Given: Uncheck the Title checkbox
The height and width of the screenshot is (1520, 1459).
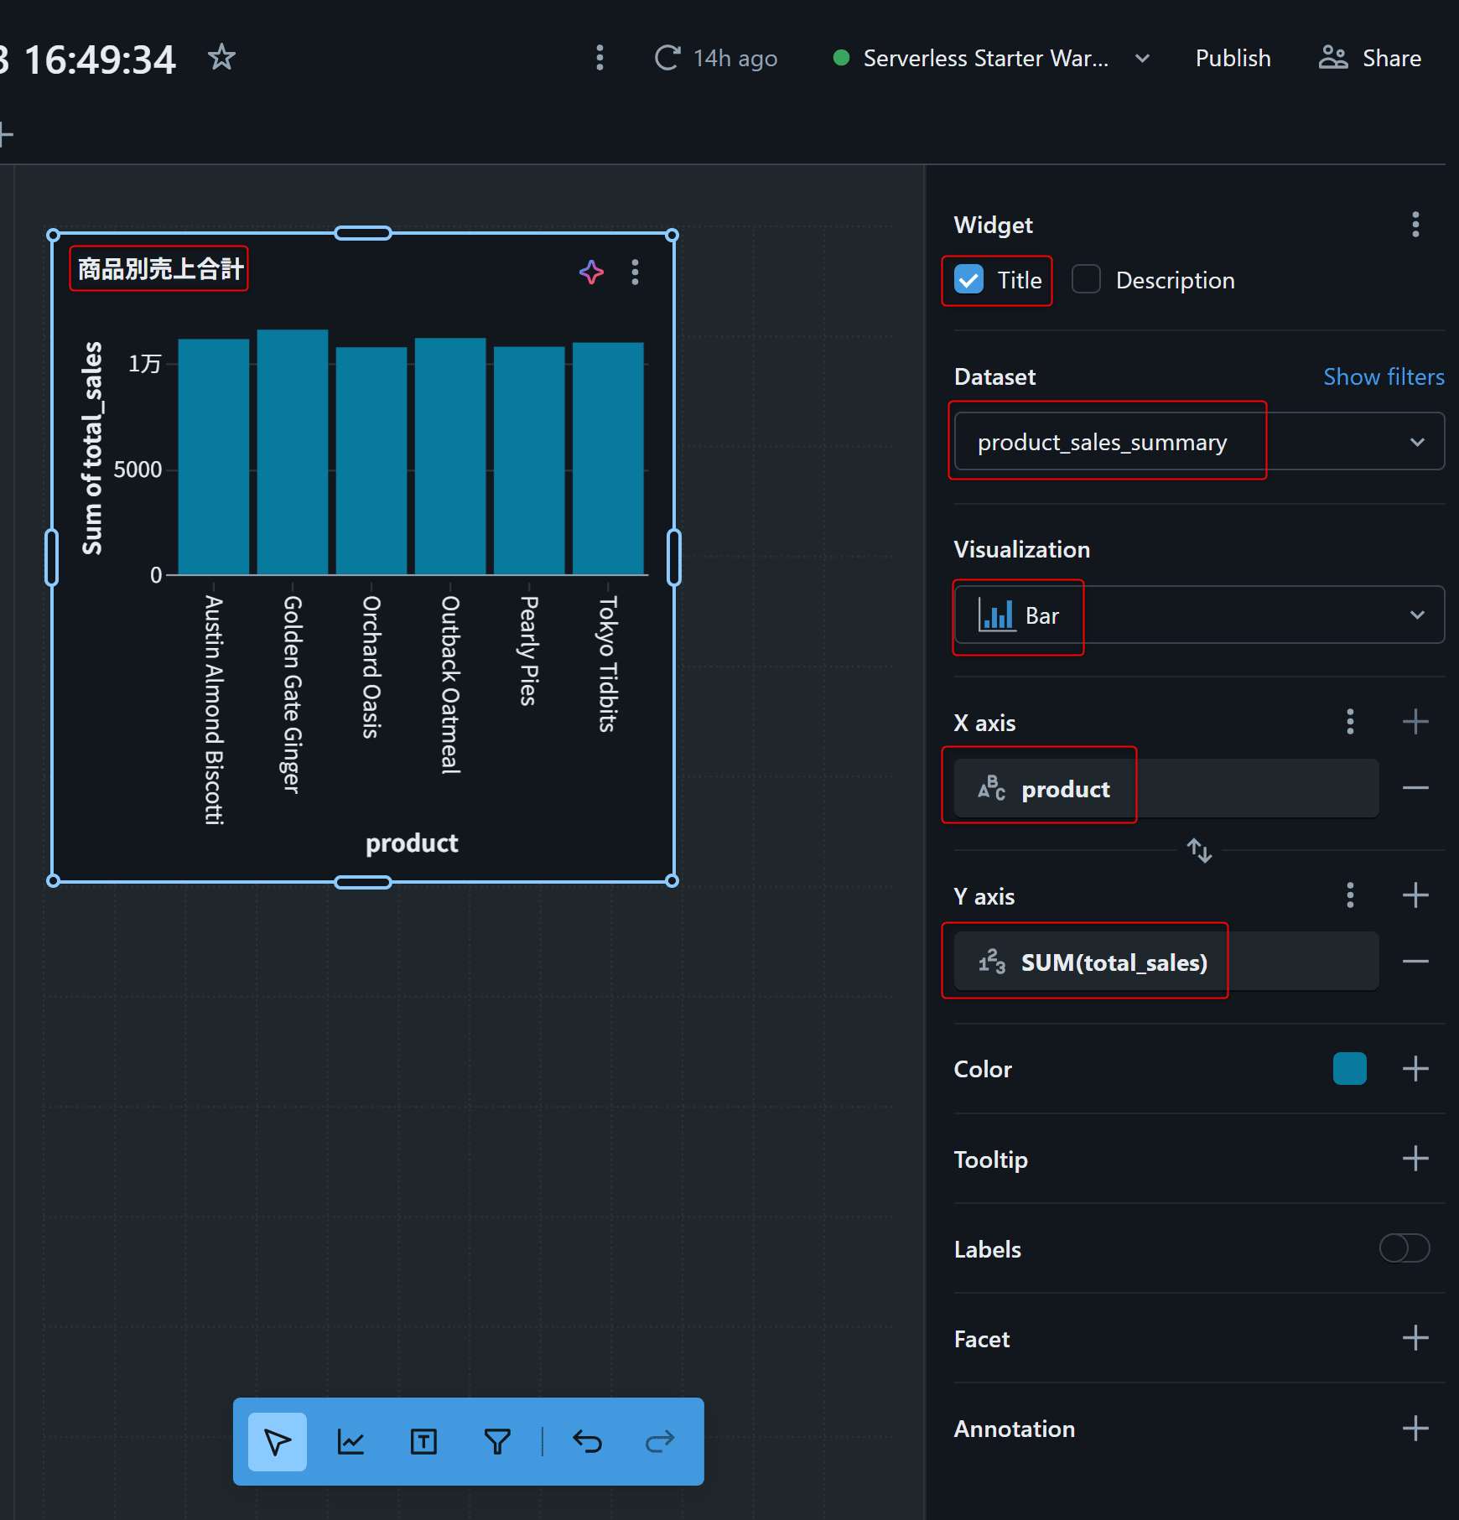Looking at the screenshot, I should (969, 280).
